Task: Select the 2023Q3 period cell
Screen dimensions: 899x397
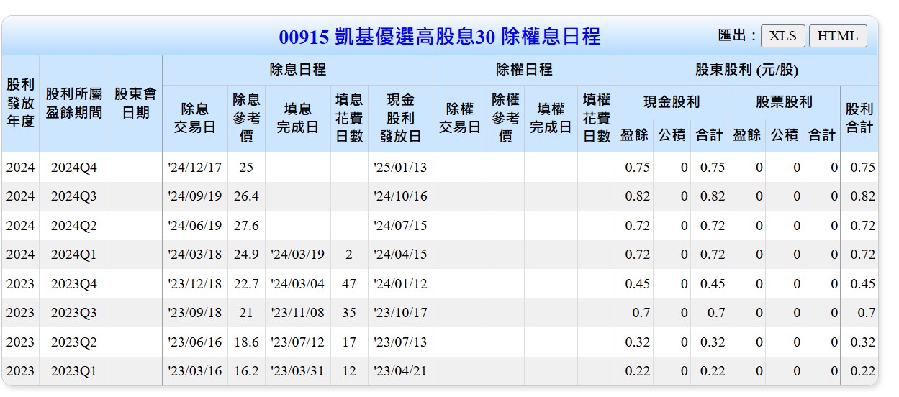Action: tap(74, 313)
